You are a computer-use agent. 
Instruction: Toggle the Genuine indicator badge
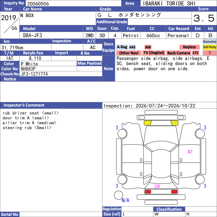click(x=209, y=42)
